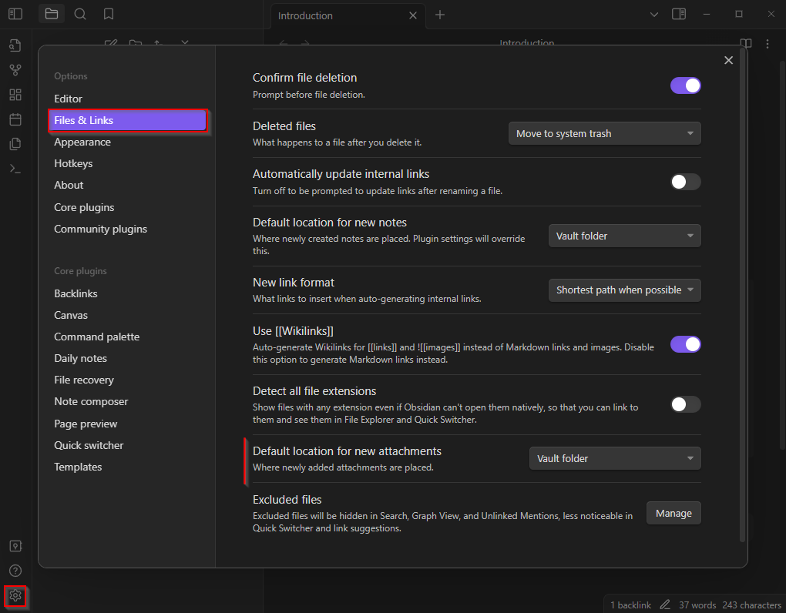Add a new tab with plus icon
Screen dimensions: 786x613
coord(439,15)
